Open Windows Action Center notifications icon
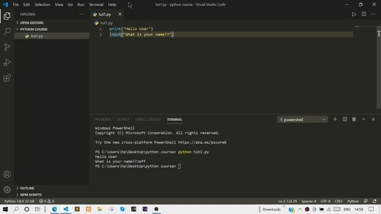 371,209
